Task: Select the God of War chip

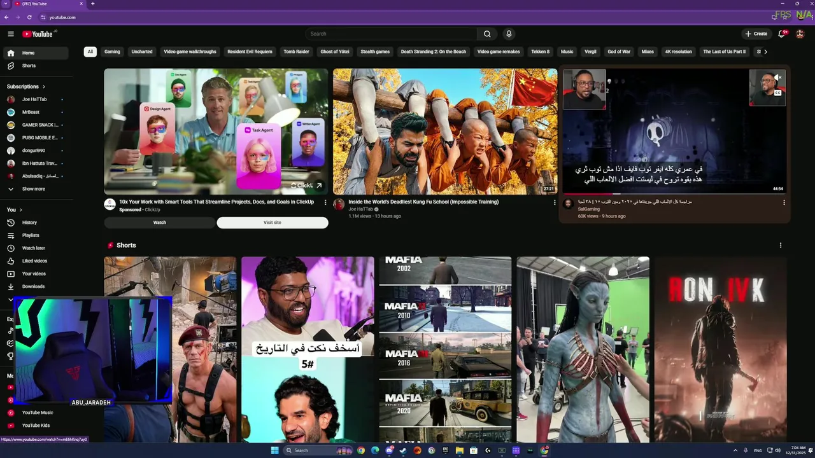Action: 619,52
